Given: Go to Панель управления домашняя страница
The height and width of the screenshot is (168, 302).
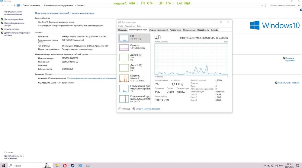Looking at the screenshot, I should (14, 13).
